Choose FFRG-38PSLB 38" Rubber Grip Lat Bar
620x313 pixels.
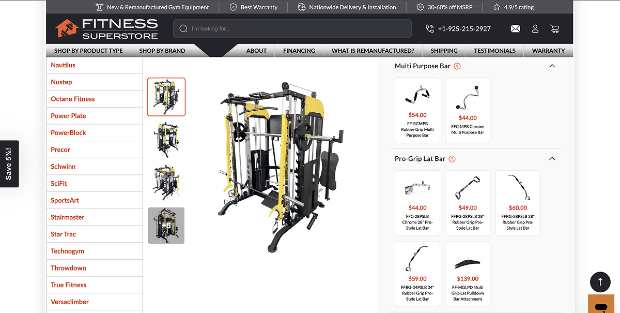point(518,203)
